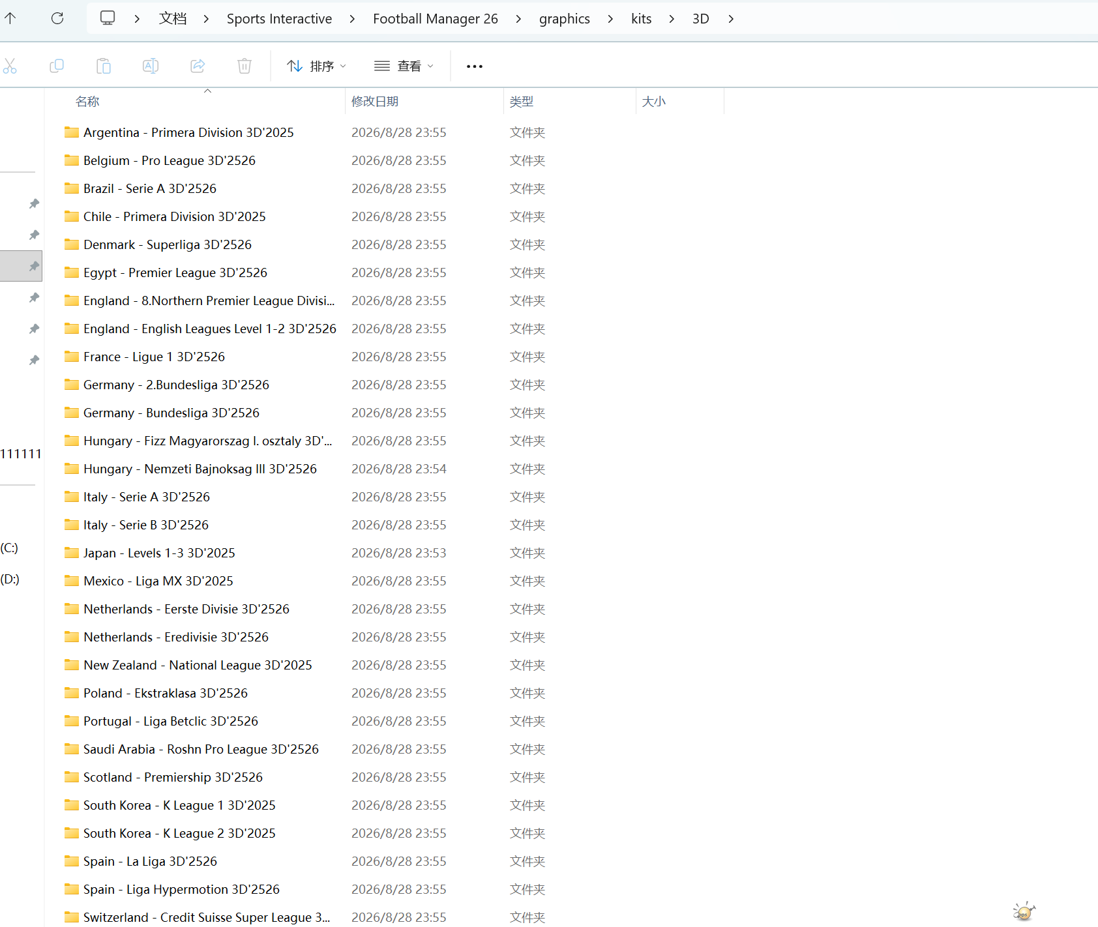The width and height of the screenshot is (1098, 927).
Task: Open the 排序 sort dropdown
Action: click(x=316, y=66)
